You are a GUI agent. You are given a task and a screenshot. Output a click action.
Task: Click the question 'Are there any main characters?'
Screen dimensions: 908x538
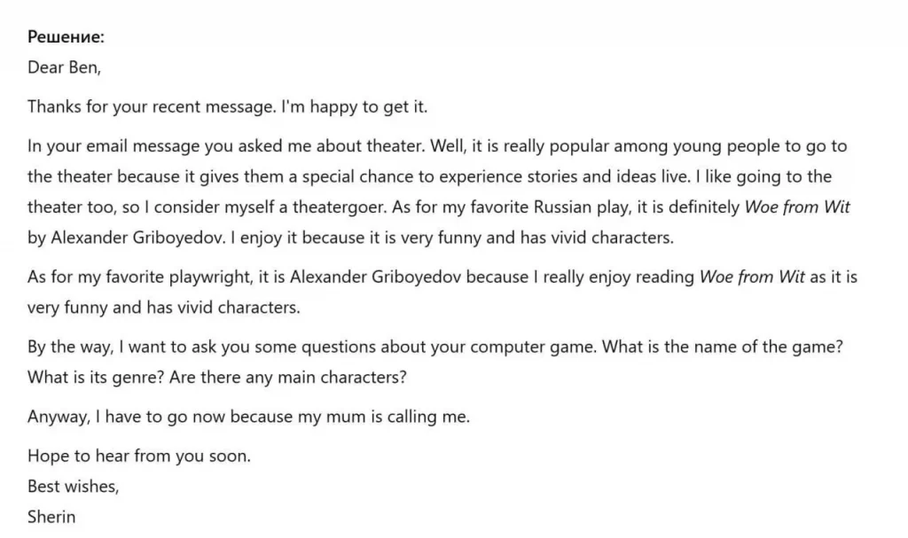click(288, 378)
